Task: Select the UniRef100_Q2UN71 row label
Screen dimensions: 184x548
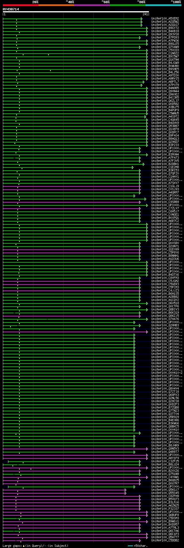Action: [x=165, y=246]
